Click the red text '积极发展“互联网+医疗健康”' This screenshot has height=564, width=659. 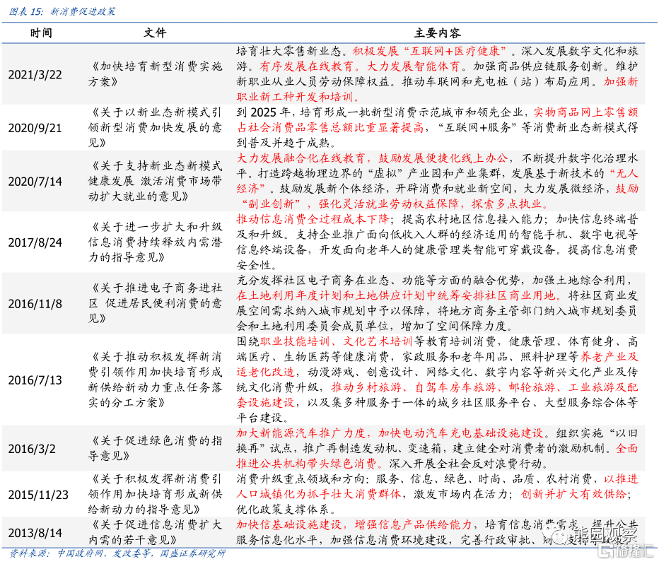point(429,51)
